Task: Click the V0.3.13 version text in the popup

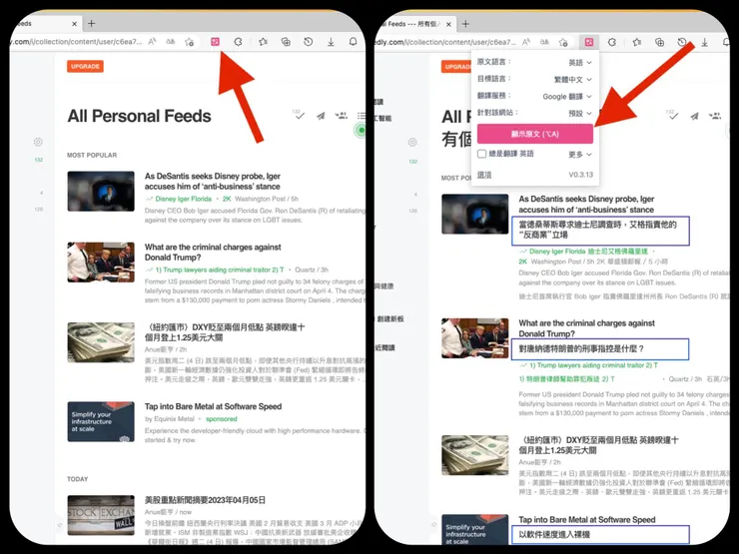Action: [x=580, y=175]
